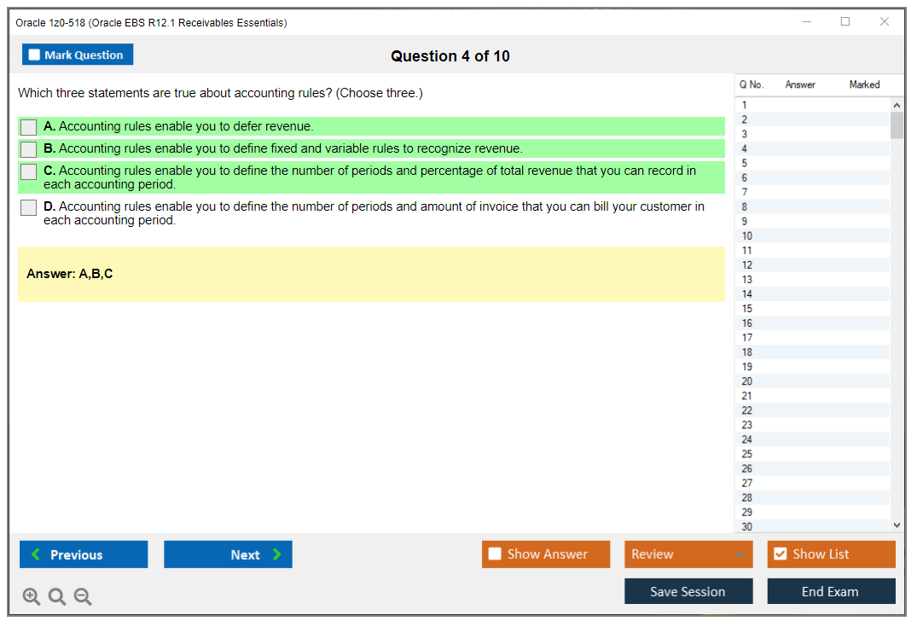Enable the Show Answer toggle
917x627 pixels.
[496, 554]
